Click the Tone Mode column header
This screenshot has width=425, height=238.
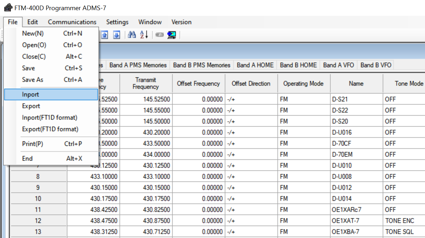coord(404,83)
